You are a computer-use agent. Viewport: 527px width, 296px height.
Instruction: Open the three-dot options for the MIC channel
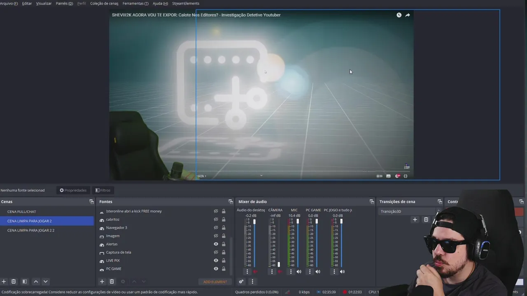(291, 272)
